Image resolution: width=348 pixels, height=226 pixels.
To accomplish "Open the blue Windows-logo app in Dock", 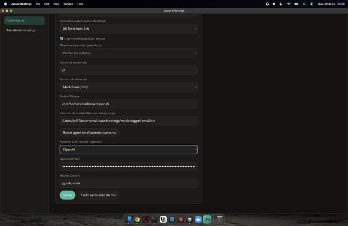I will tap(172, 219).
